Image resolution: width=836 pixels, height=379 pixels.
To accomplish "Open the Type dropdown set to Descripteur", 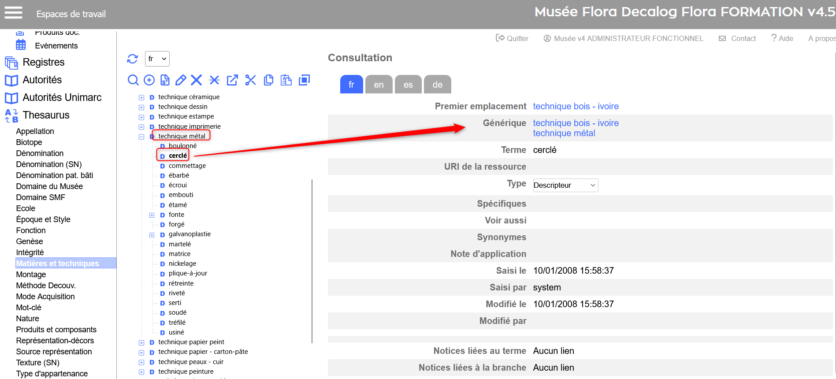I will click(x=565, y=185).
